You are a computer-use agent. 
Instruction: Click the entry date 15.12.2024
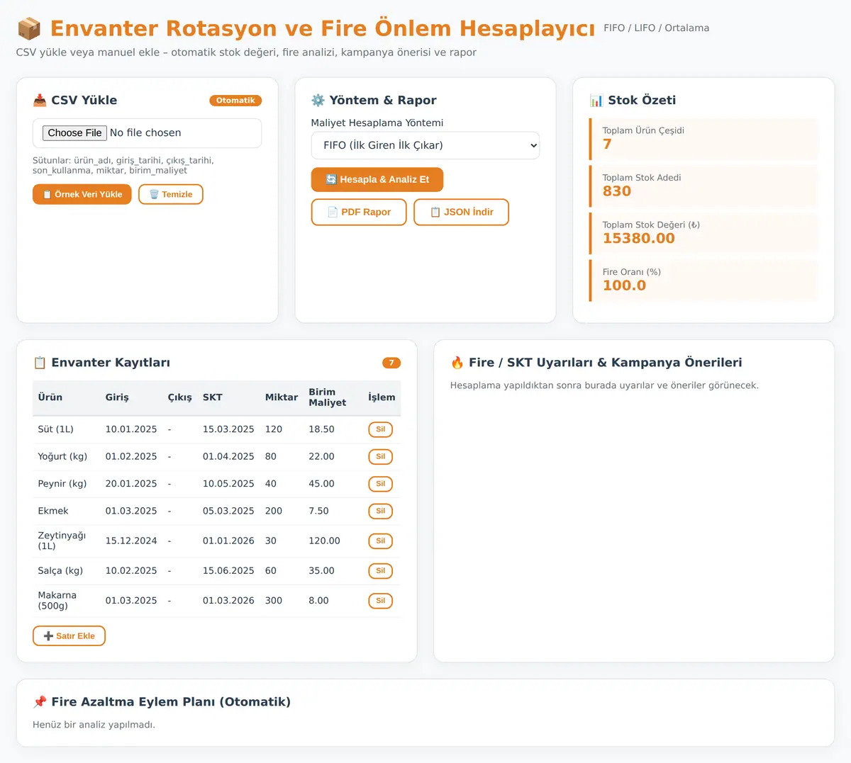(x=131, y=541)
